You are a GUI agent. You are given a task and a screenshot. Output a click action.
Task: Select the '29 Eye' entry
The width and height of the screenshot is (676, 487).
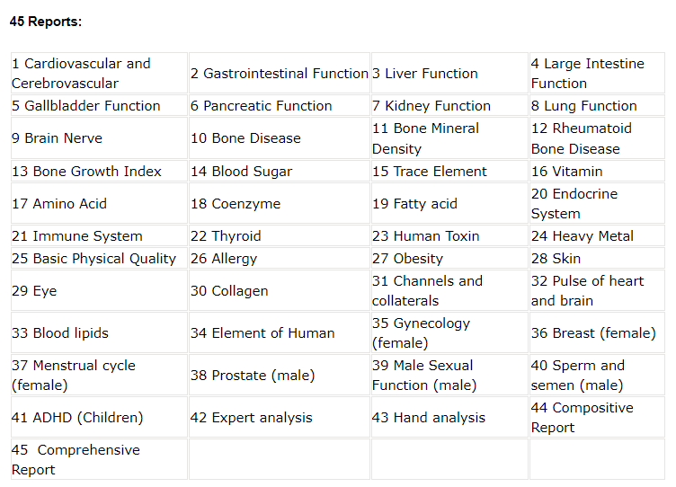(99, 290)
